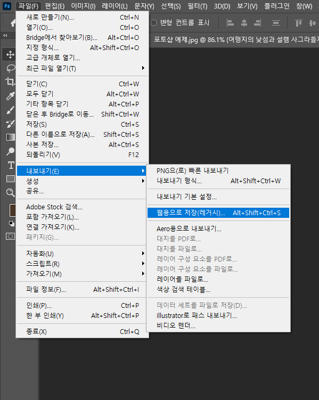Screen dimensions: 319x400
Task: Expand 자동화(U) submenu
Action: click(x=83, y=254)
